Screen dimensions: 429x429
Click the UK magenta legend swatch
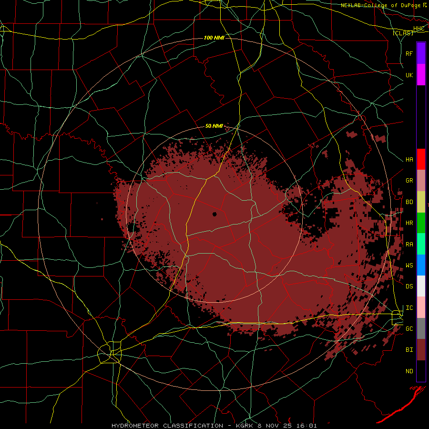pos(421,75)
